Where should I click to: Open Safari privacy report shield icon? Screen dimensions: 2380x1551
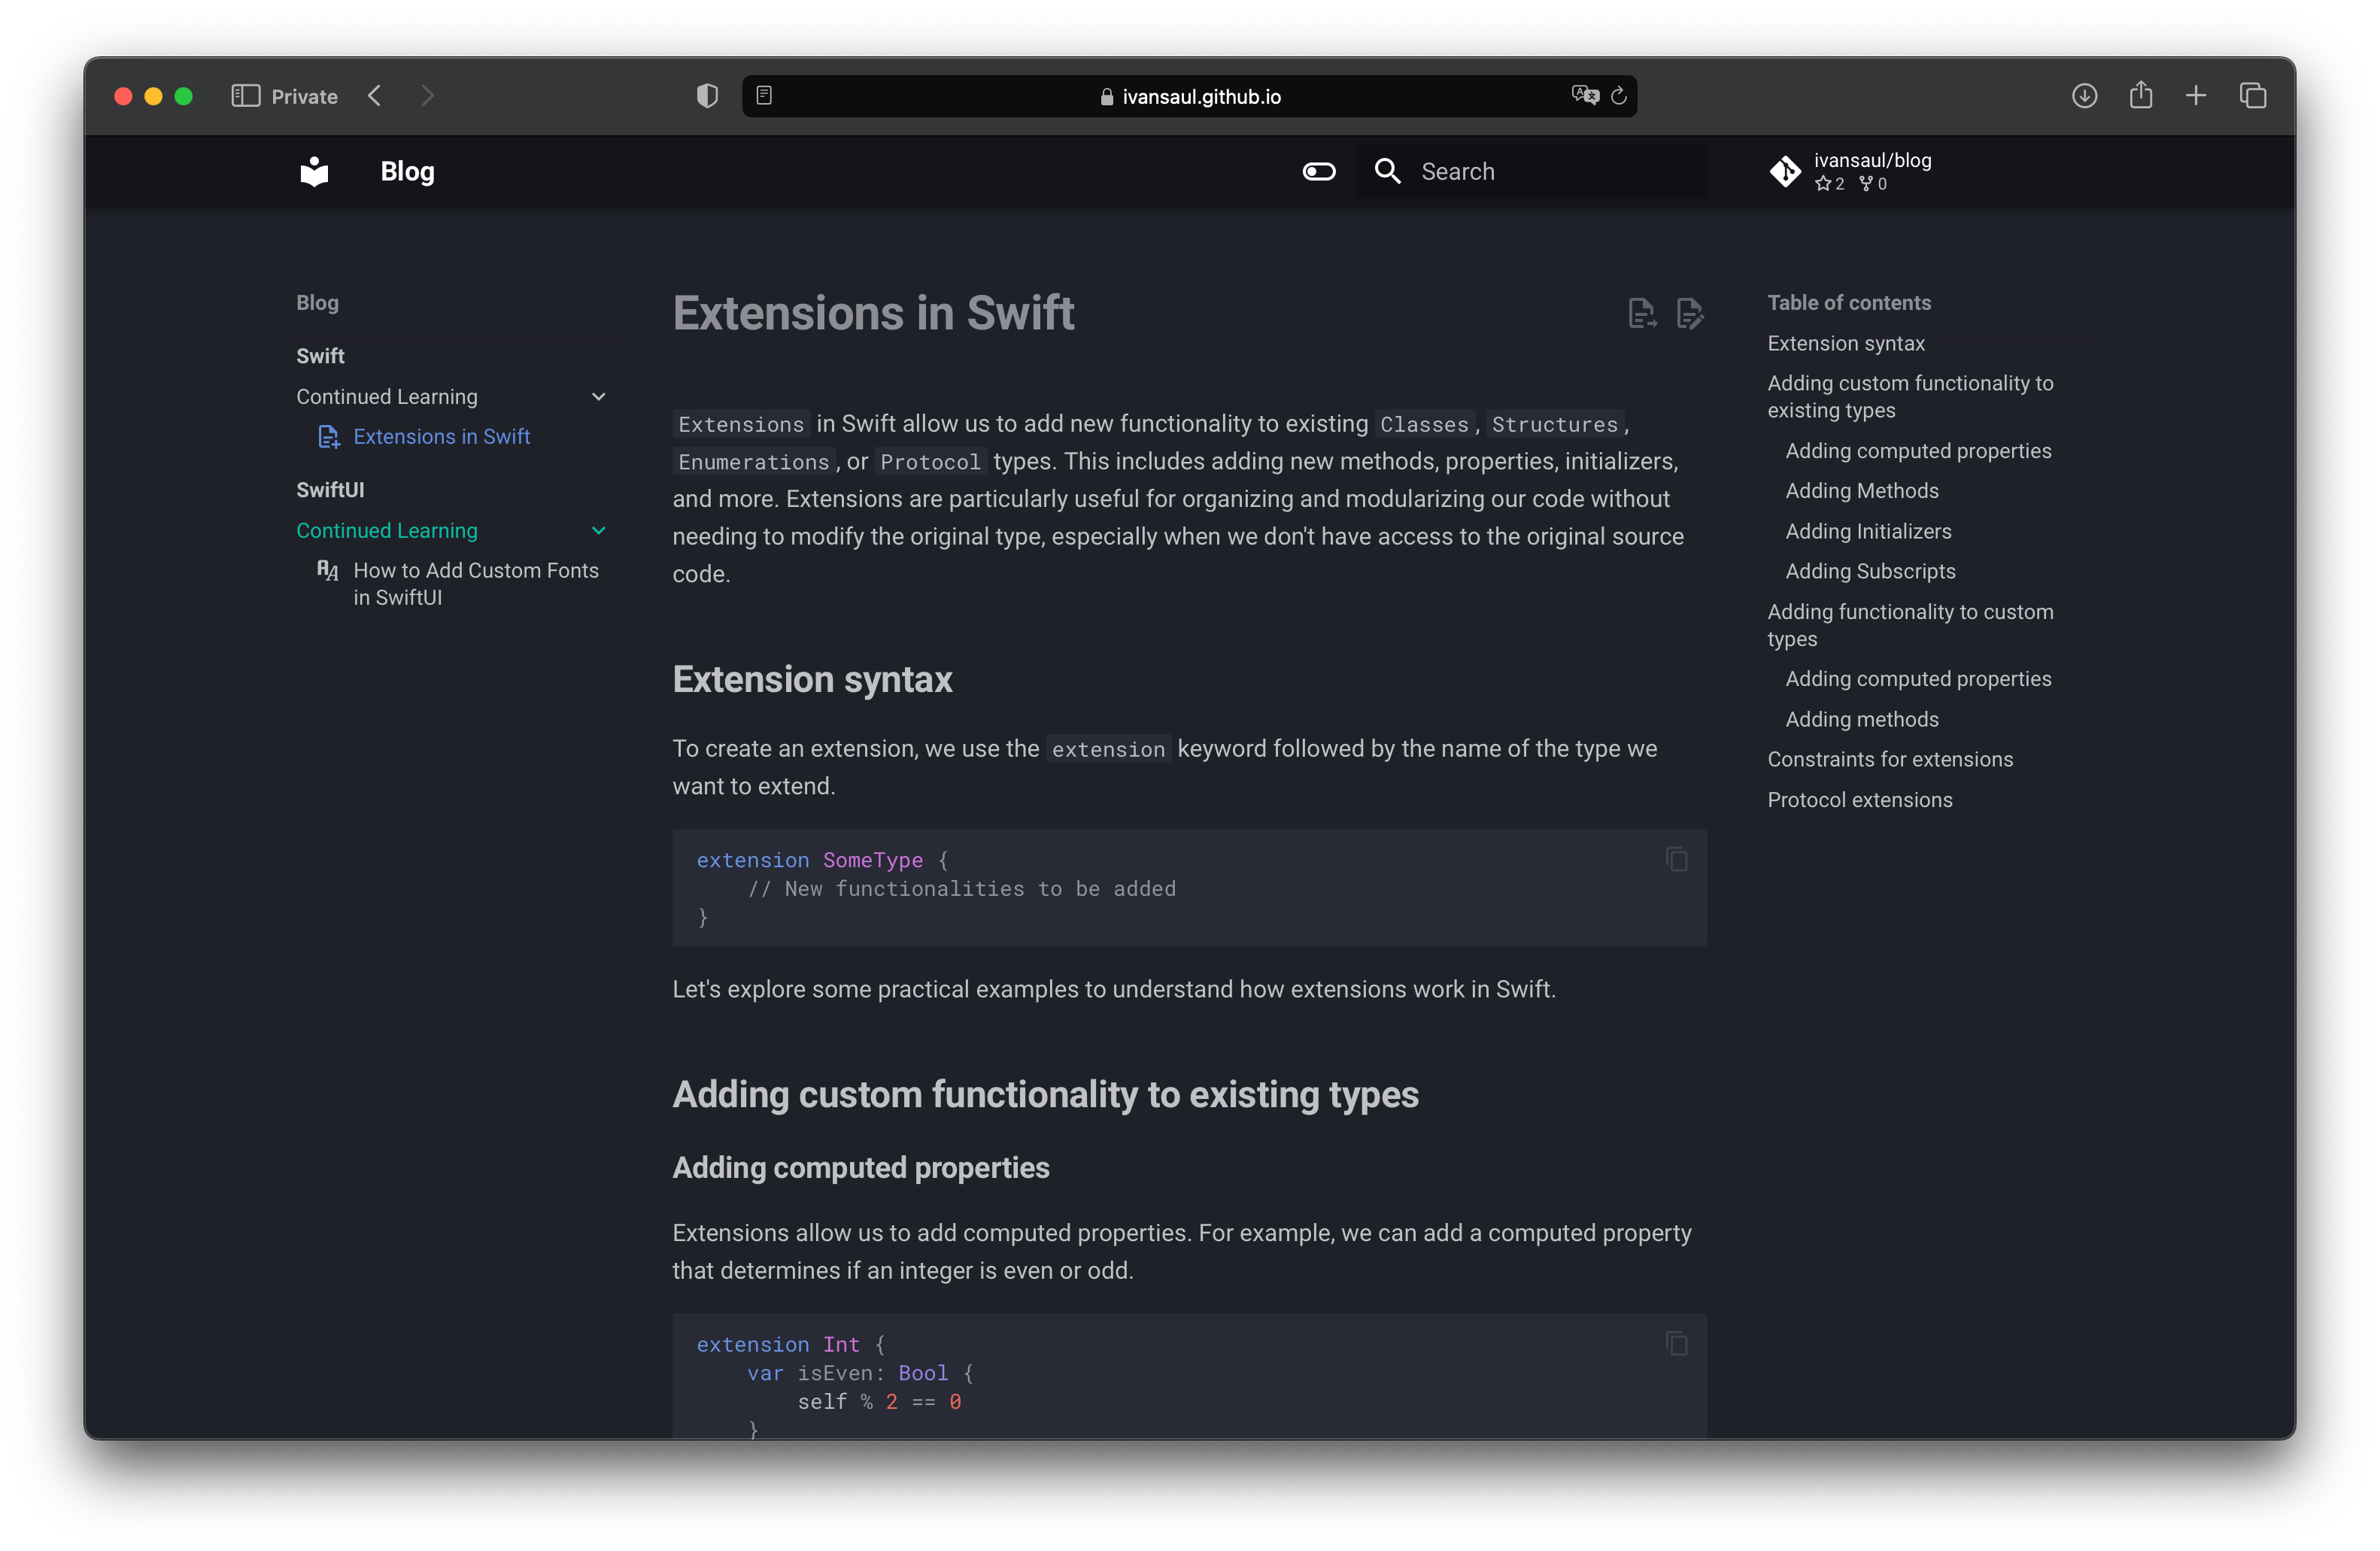click(707, 96)
